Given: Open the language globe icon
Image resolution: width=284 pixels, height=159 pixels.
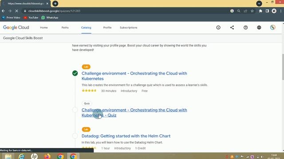Looking at the screenshot, I should (x=259, y=27).
